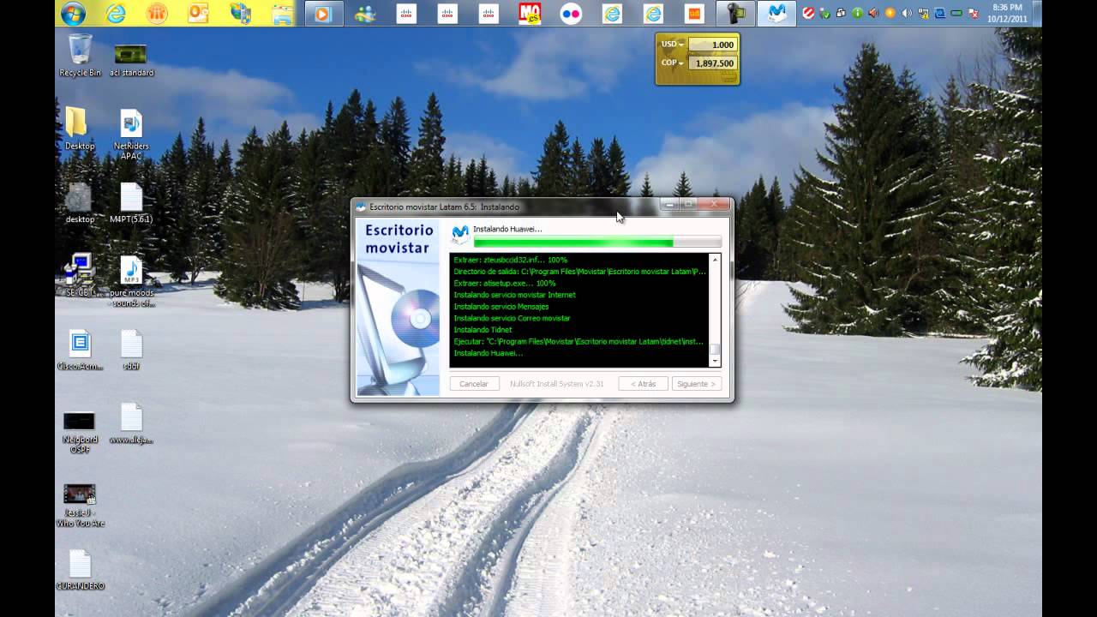Click the installer title bar icon
The image size is (1097, 617).
pyautogui.click(x=361, y=207)
